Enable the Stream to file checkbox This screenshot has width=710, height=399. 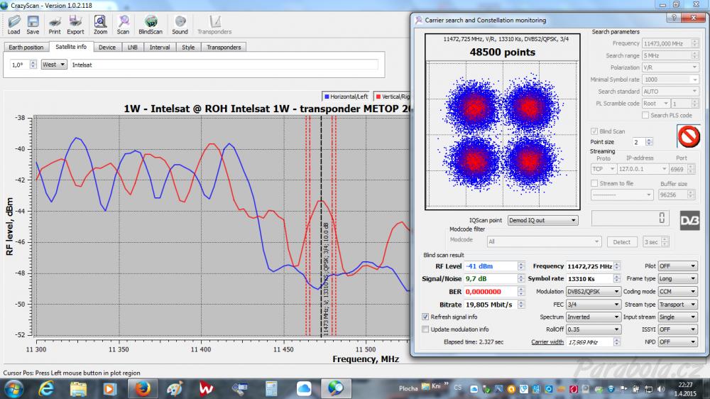coord(594,183)
